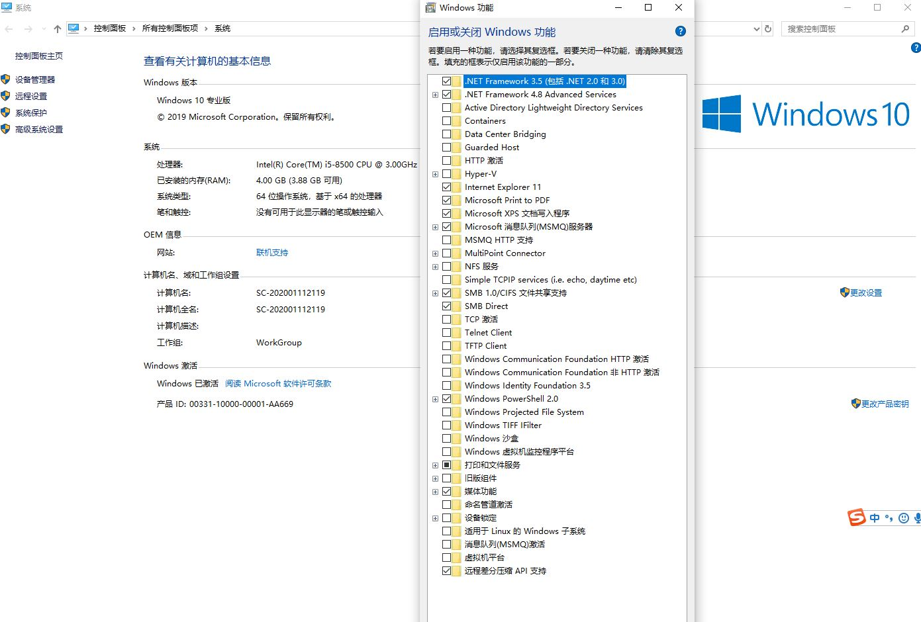
Task: Check 适用于 Linux 的 Windows 子系统 checkbox
Action: tap(446, 531)
